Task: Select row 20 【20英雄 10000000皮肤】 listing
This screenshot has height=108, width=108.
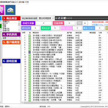Action: pos(49,81)
